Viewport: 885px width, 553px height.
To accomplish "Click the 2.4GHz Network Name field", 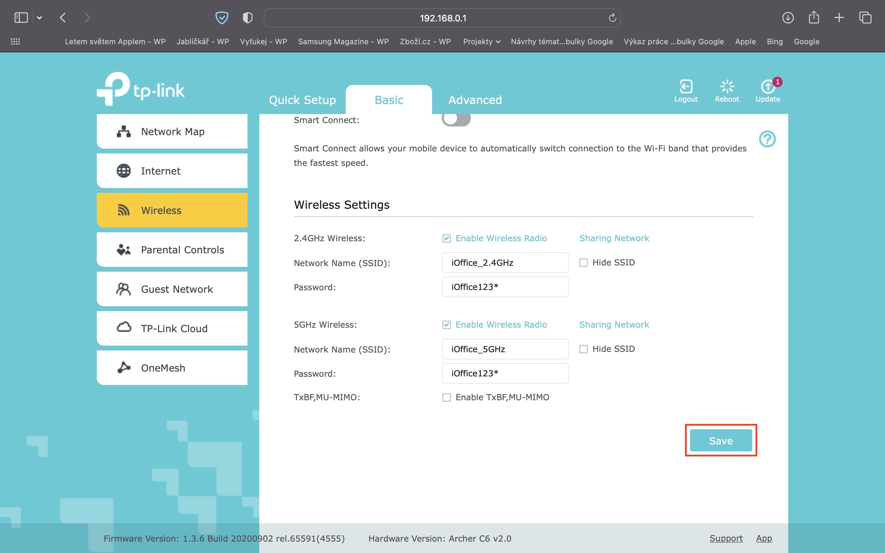I will click(505, 263).
